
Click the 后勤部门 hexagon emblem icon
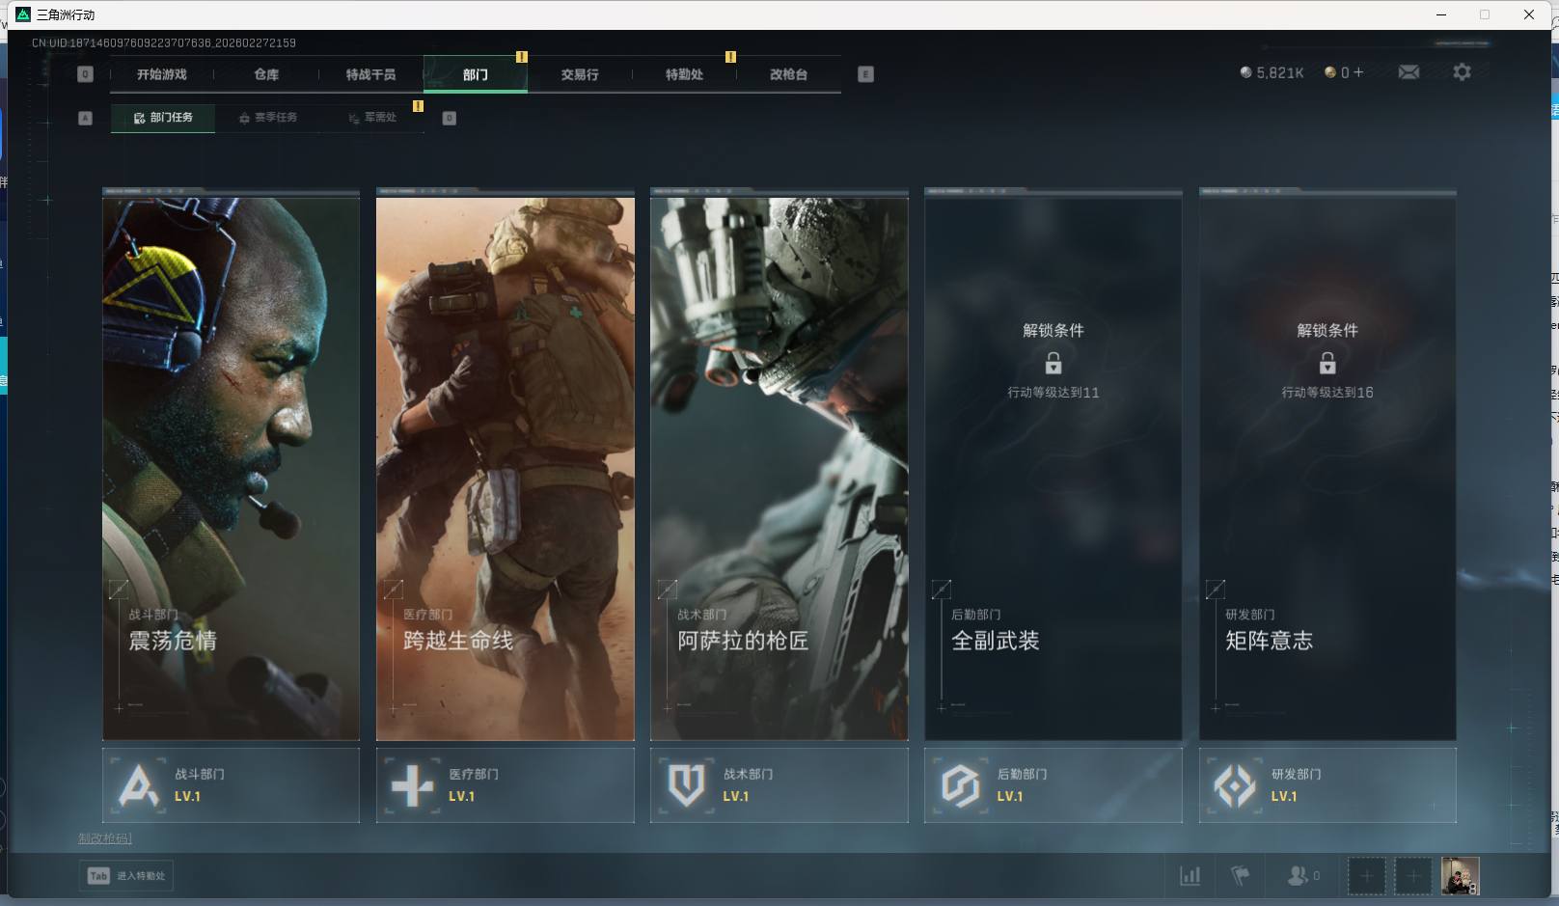click(960, 785)
